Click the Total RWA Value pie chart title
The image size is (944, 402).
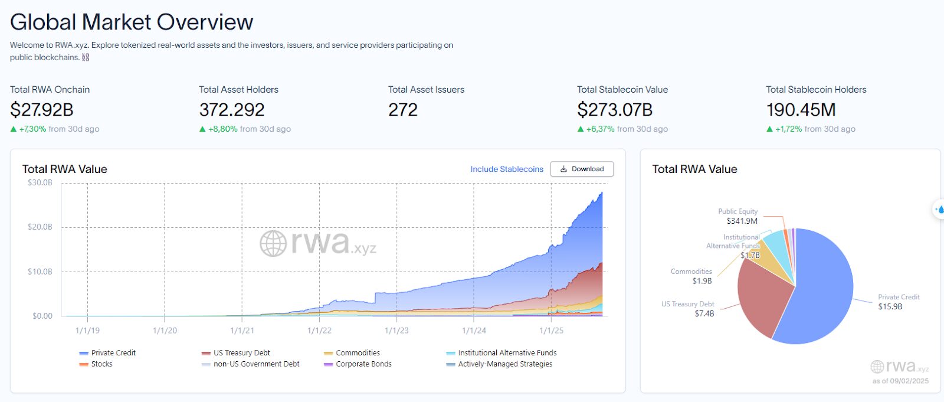tap(695, 169)
